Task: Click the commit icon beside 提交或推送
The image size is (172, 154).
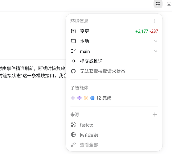Action: coord(73,61)
